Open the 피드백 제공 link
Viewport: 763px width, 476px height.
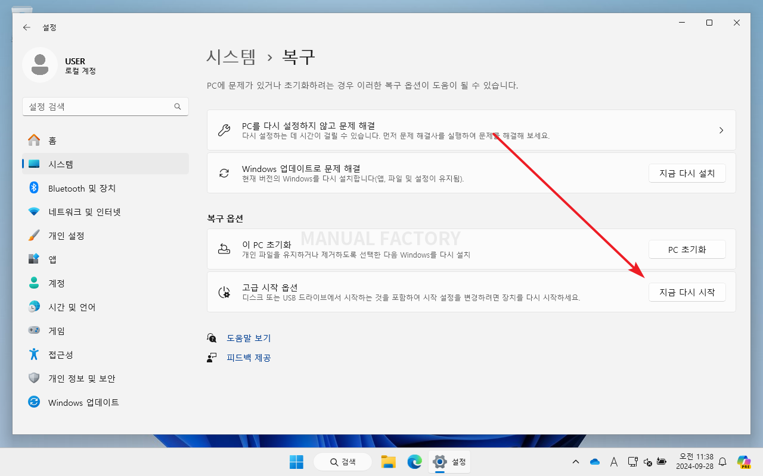pyautogui.click(x=249, y=358)
